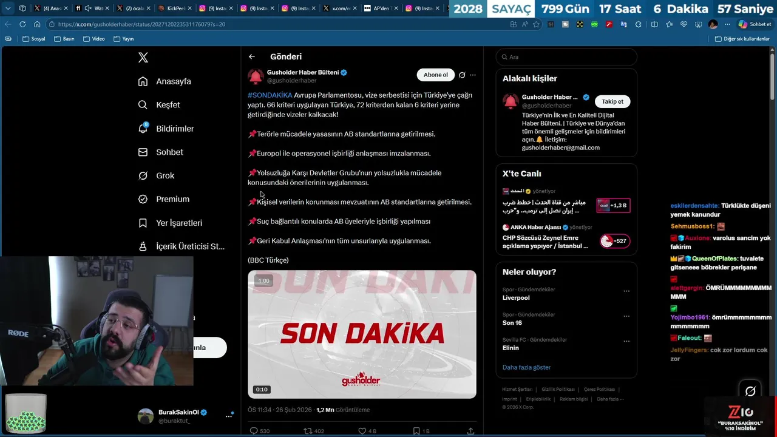The width and height of the screenshot is (777, 437).
Task: Open more options for Elinin trend
Action: [x=626, y=341]
